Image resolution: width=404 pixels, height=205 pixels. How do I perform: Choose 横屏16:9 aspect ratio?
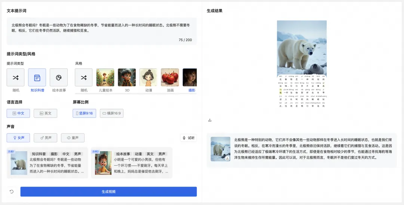coord(111,113)
